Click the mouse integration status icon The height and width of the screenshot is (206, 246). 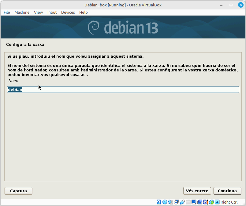point(211,202)
